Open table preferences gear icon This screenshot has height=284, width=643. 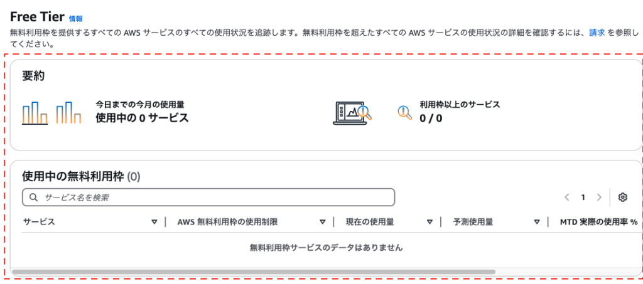pos(623,197)
